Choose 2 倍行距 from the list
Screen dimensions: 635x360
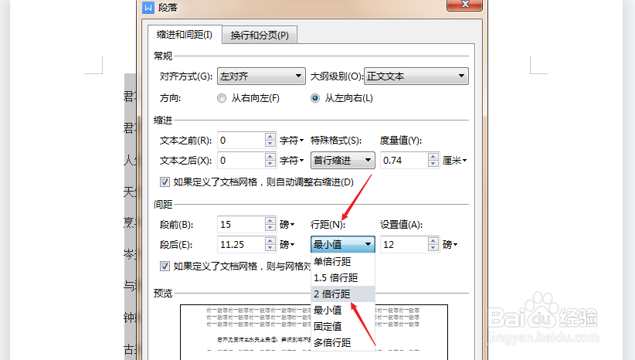[x=343, y=294]
